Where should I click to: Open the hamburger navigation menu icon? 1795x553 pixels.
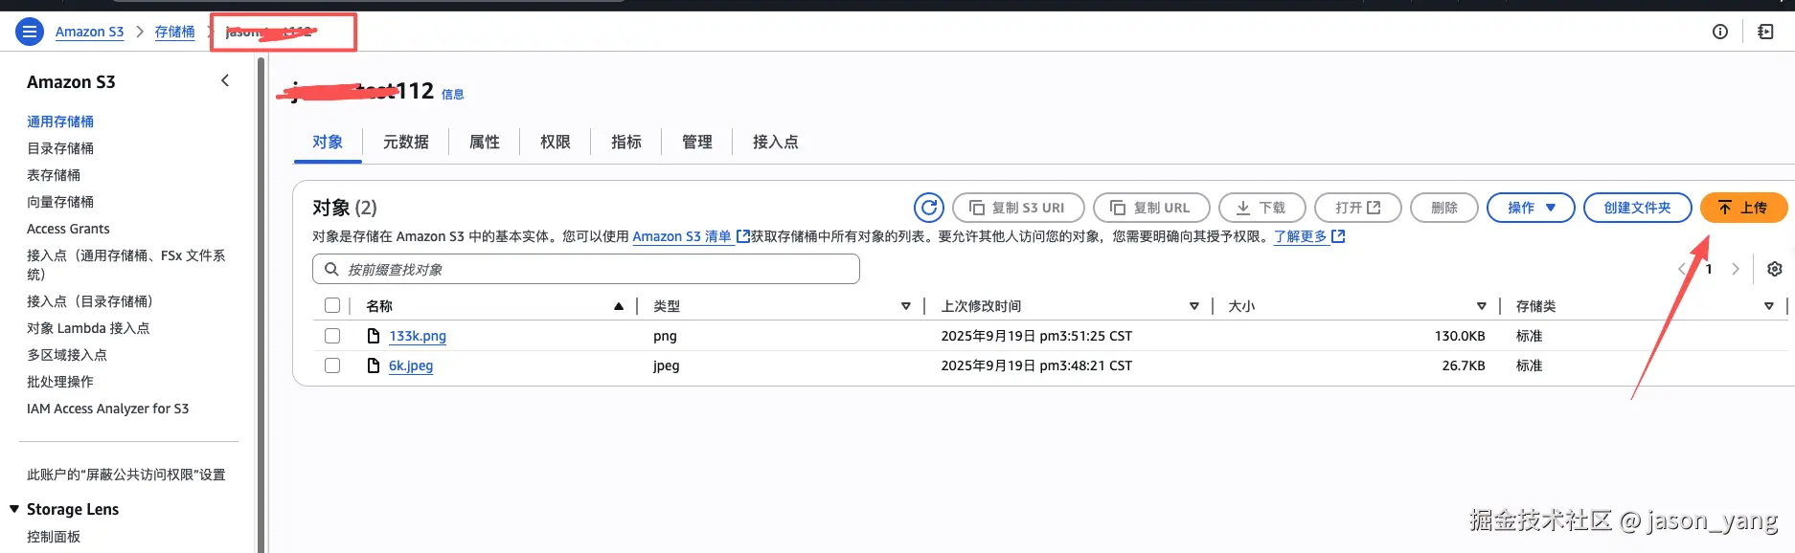coord(30,32)
